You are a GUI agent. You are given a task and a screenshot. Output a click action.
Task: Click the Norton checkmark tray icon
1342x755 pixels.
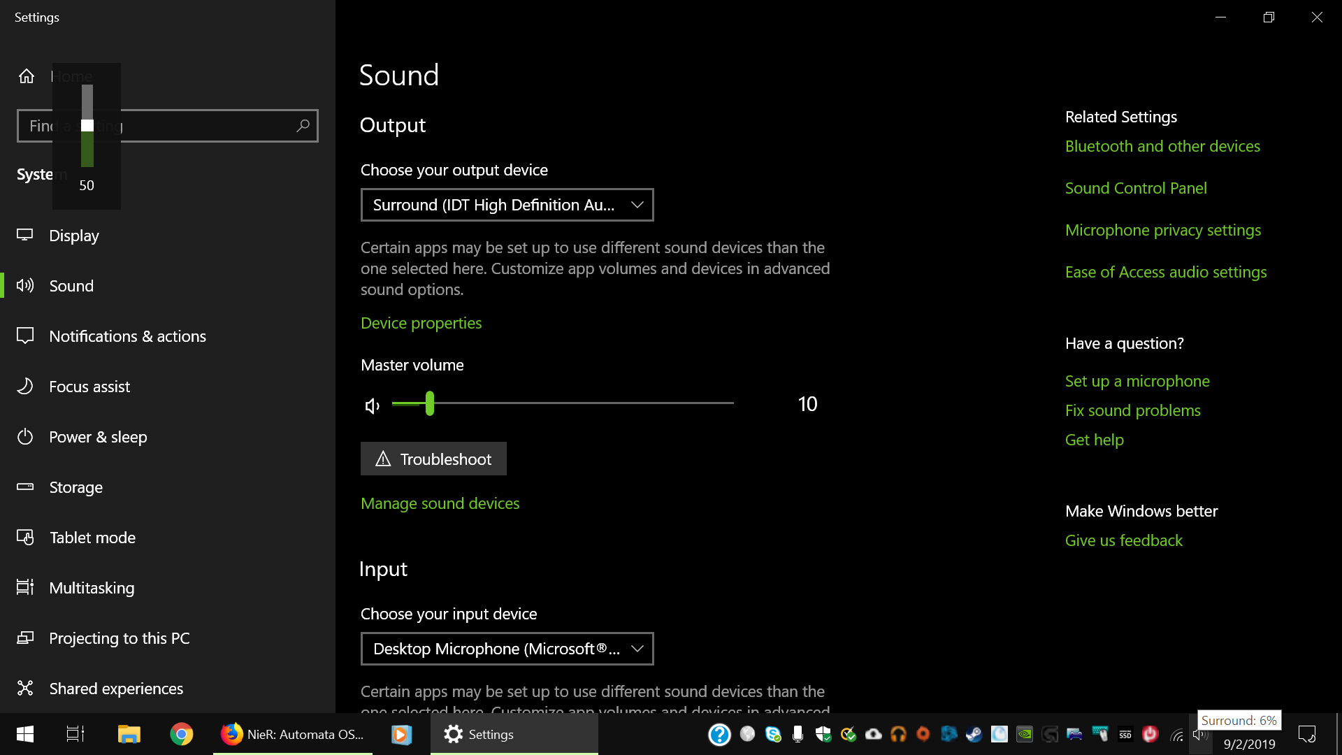click(849, 734)
